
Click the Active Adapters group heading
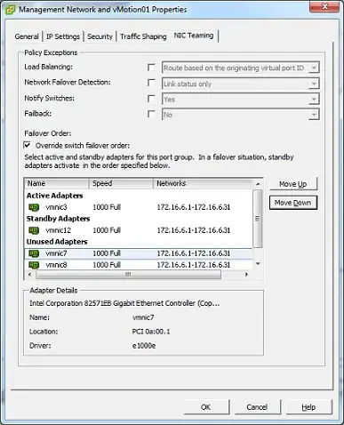point(54,196)
